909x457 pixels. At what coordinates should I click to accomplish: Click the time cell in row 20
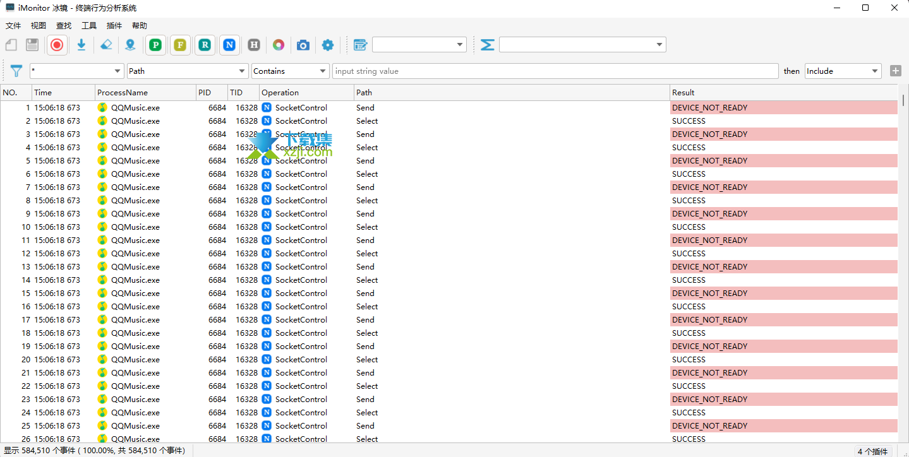pos(57,359)
